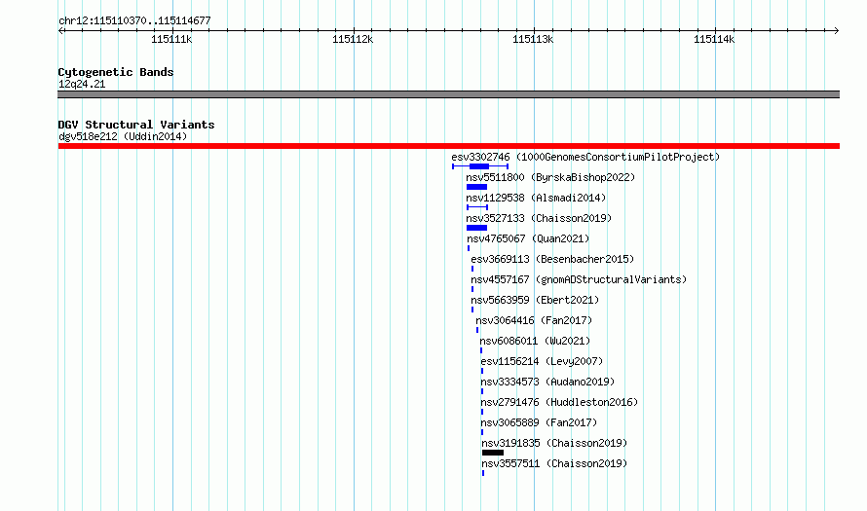The height and width of the screenshot is (511, 867).
Task: Open nsv3557511 (Chaisson2019) variant label
Action: (554, 463)
